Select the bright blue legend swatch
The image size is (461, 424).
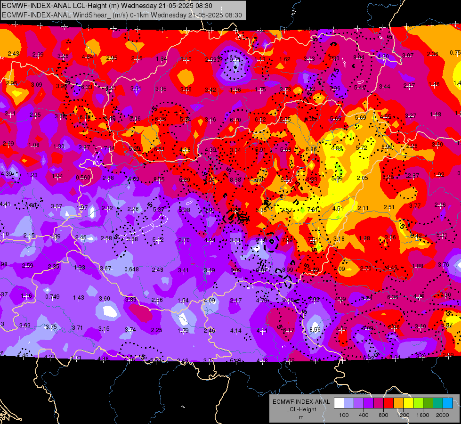tap(448, 403)
